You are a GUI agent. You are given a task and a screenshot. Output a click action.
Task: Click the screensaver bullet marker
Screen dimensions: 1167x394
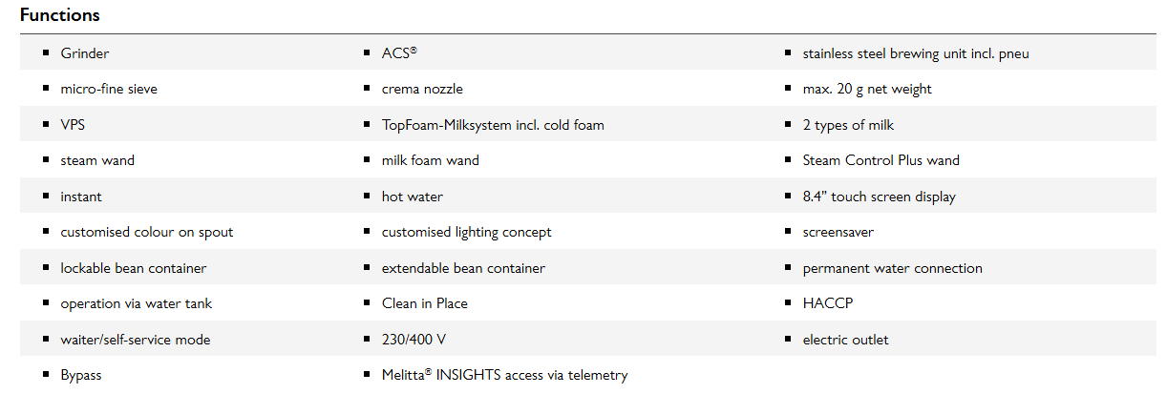pos(788,231)
